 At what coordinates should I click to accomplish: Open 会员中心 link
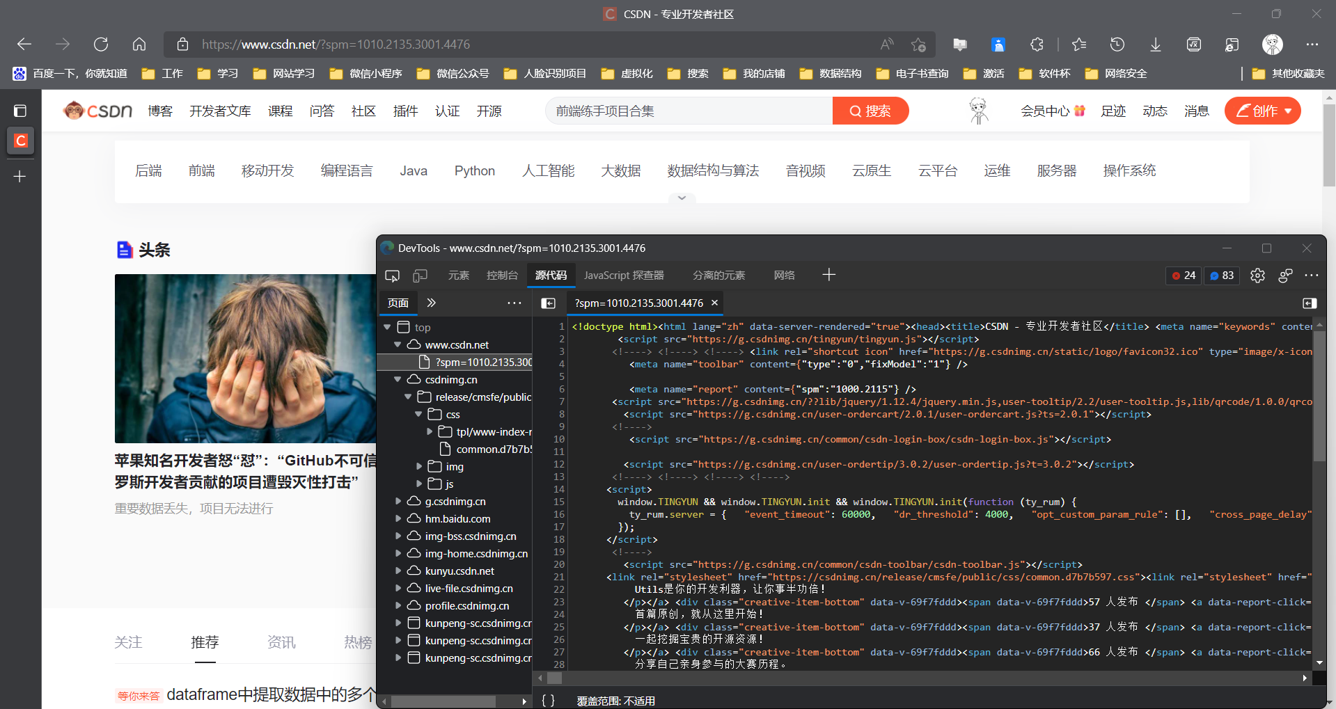(1053, 111)
